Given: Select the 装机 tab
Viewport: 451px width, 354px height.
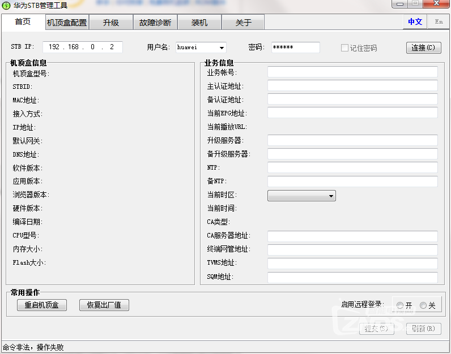Looking at the screenshot, I should click(x=199, y=23).
